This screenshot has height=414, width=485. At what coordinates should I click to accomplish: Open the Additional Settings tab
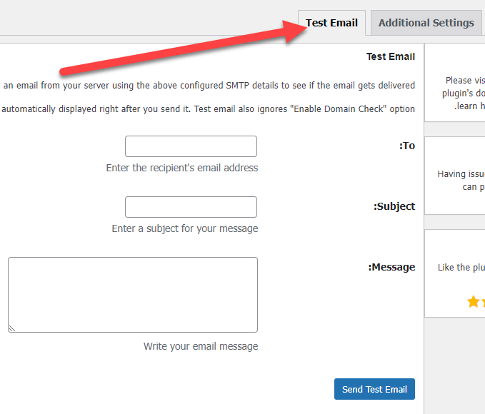tap(426, 23)
